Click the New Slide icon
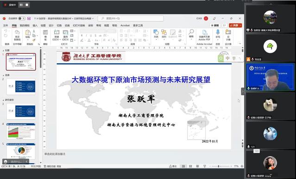 [x=57, y=35]
